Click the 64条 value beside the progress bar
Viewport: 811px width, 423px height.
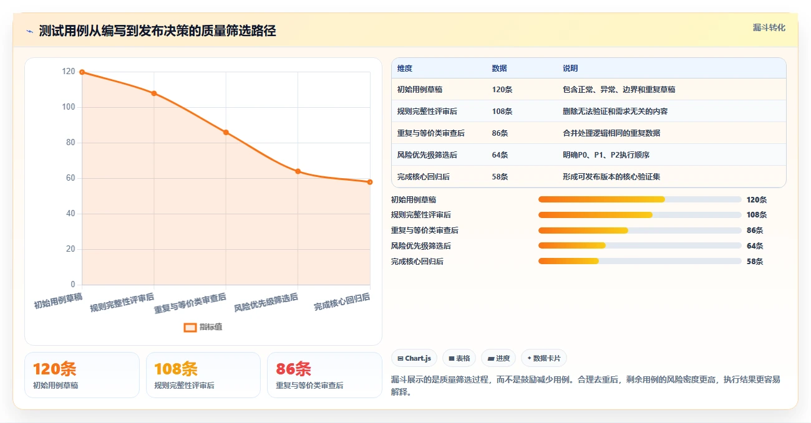(x=755, y=246)
